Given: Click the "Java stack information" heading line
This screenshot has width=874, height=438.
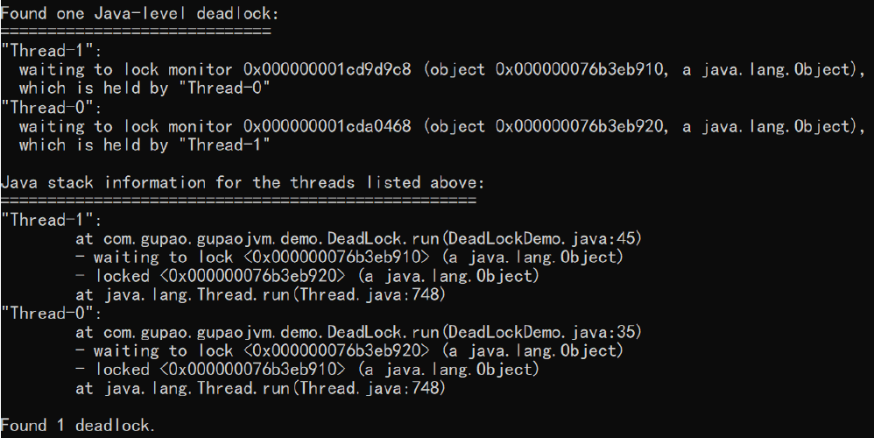Looking at the screenshot, I should [243, 182].
